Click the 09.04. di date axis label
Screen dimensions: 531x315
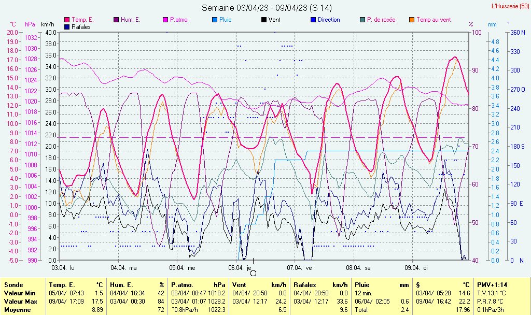[416, 268]
